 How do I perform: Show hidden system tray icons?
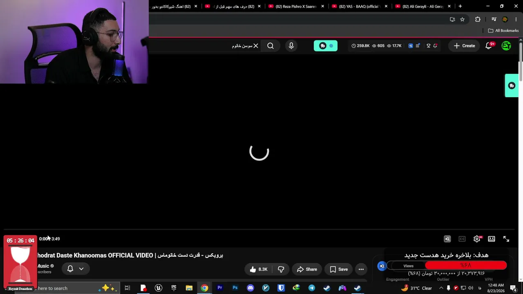coord(441,288)
